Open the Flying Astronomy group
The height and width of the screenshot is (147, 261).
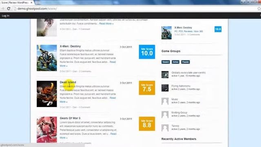point(181,86)
